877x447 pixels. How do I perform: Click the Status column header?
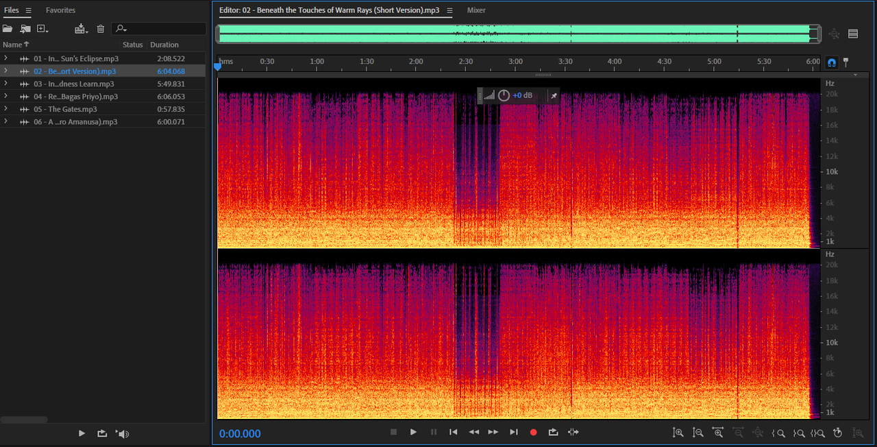pos(133,45)
